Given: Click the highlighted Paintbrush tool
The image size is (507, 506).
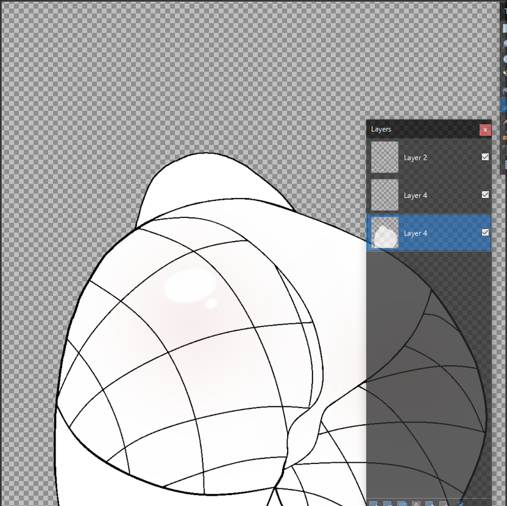Looking at the screenshot, I should tap(505, 105).
